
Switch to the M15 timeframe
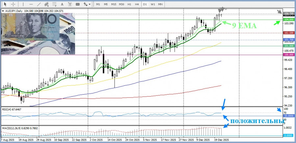tap(113, 4)
